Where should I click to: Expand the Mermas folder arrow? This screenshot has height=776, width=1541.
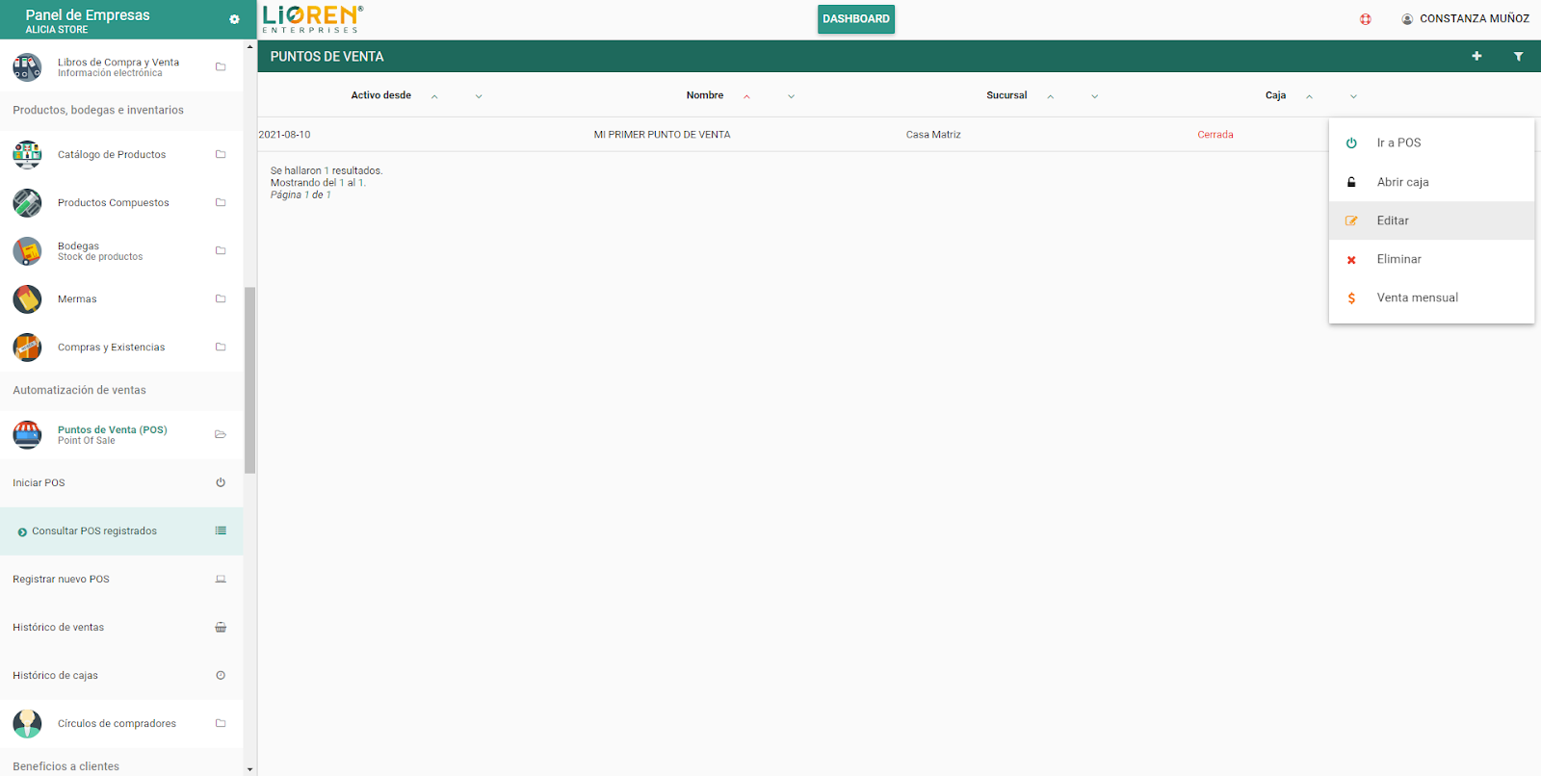point(221,298)
